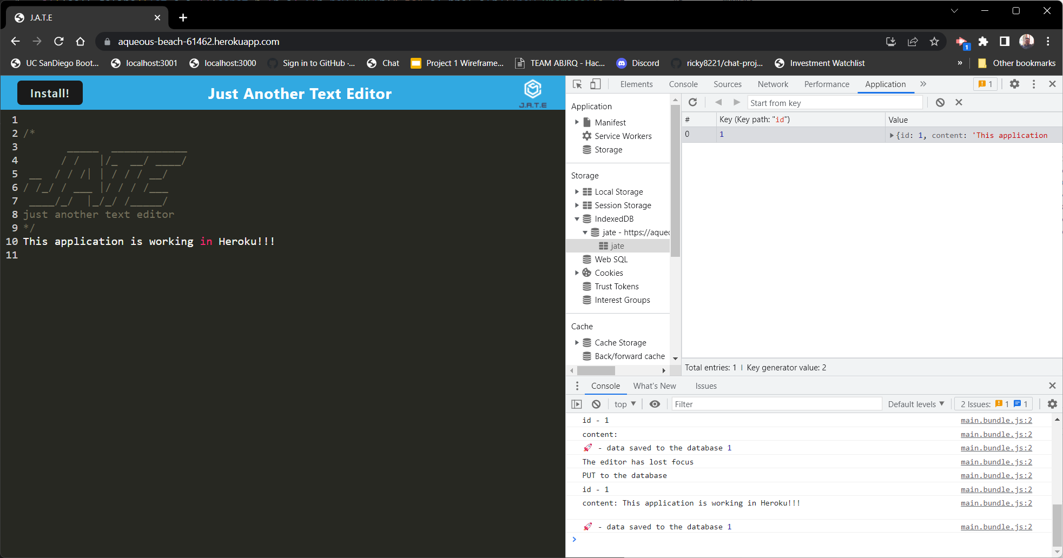Viewport: 1063px width, 558px height.
Task: Toggle the device toolbar icon
Action: click(595, 84)
